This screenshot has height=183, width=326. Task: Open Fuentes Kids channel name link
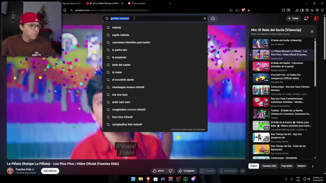(x=23, y=169)
